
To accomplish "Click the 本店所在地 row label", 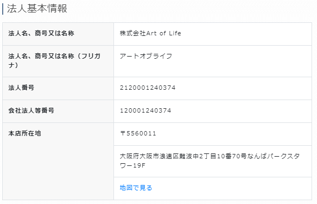I will tap(24, 133).
